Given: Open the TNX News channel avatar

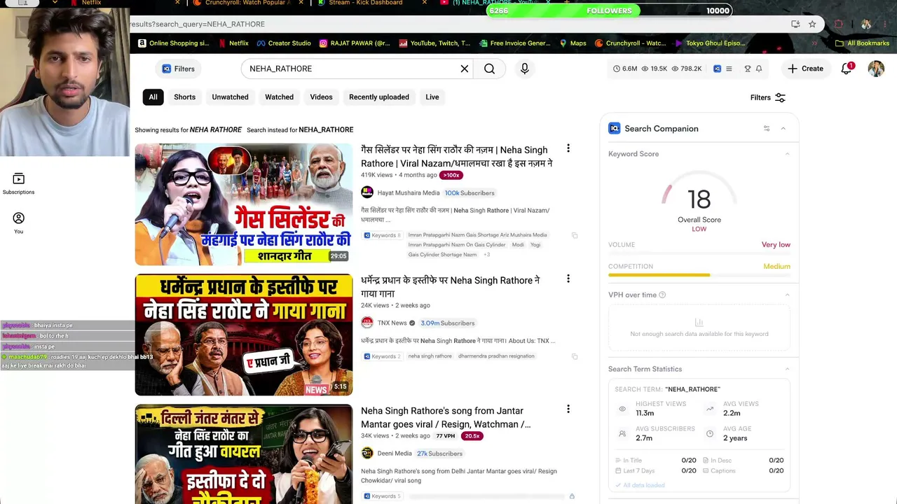Looking at the screenshot, I should pos(367,323).
